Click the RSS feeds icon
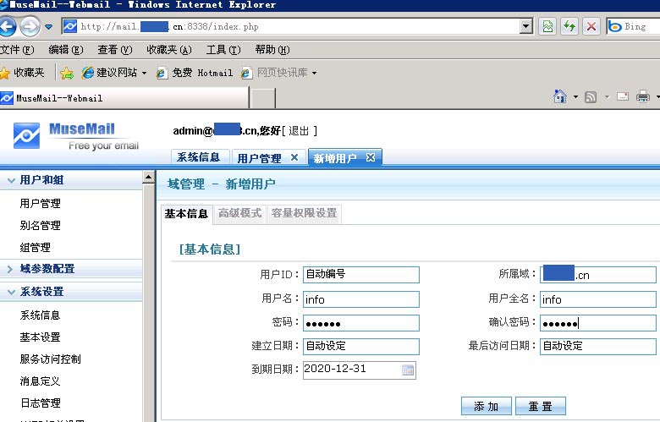This screenshot has height=422, width=660. [x=590, y=97]
